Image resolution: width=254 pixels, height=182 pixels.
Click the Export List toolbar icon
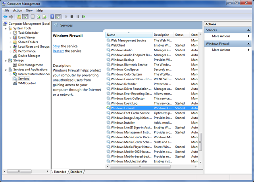coord(44,17)
